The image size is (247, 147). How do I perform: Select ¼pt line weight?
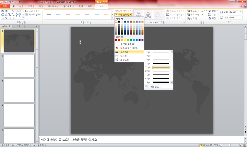pyautogui.click(x=157, y=52)
